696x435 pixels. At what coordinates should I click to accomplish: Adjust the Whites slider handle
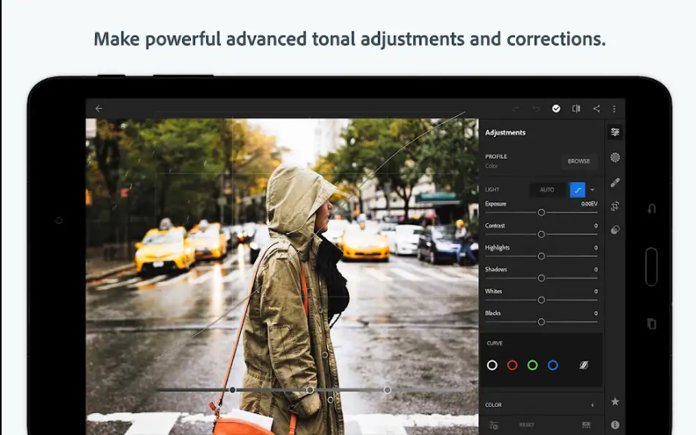[x=541, y=300]
